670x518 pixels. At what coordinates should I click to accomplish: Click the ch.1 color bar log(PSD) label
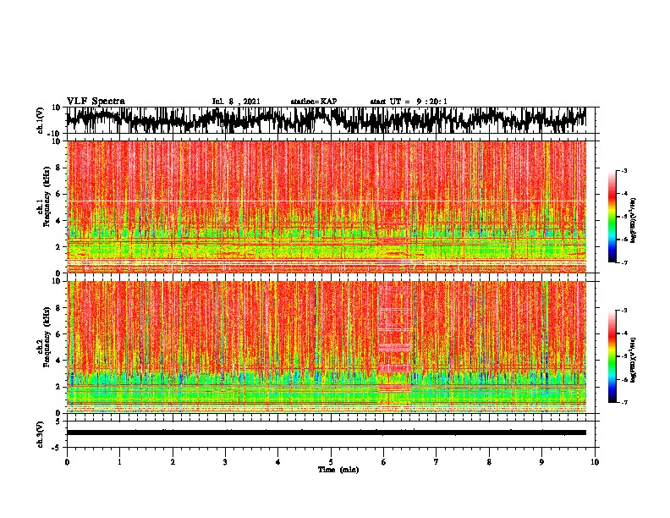point(634,221)
